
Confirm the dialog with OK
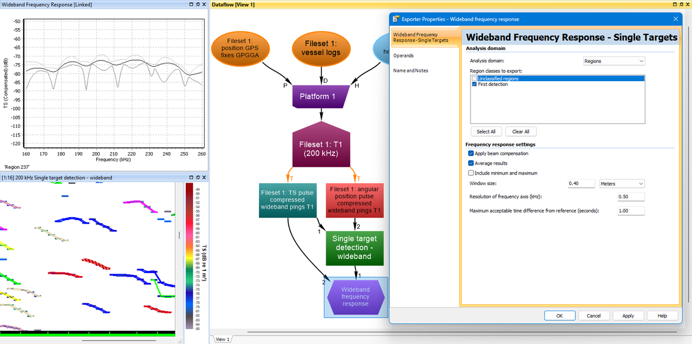(559, 316)
